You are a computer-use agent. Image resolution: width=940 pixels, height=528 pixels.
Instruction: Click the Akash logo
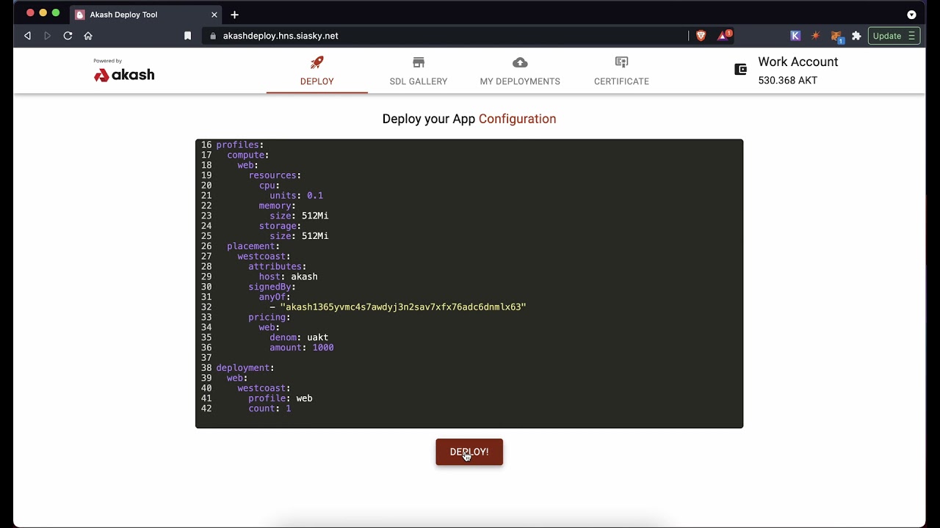point(124,74)
